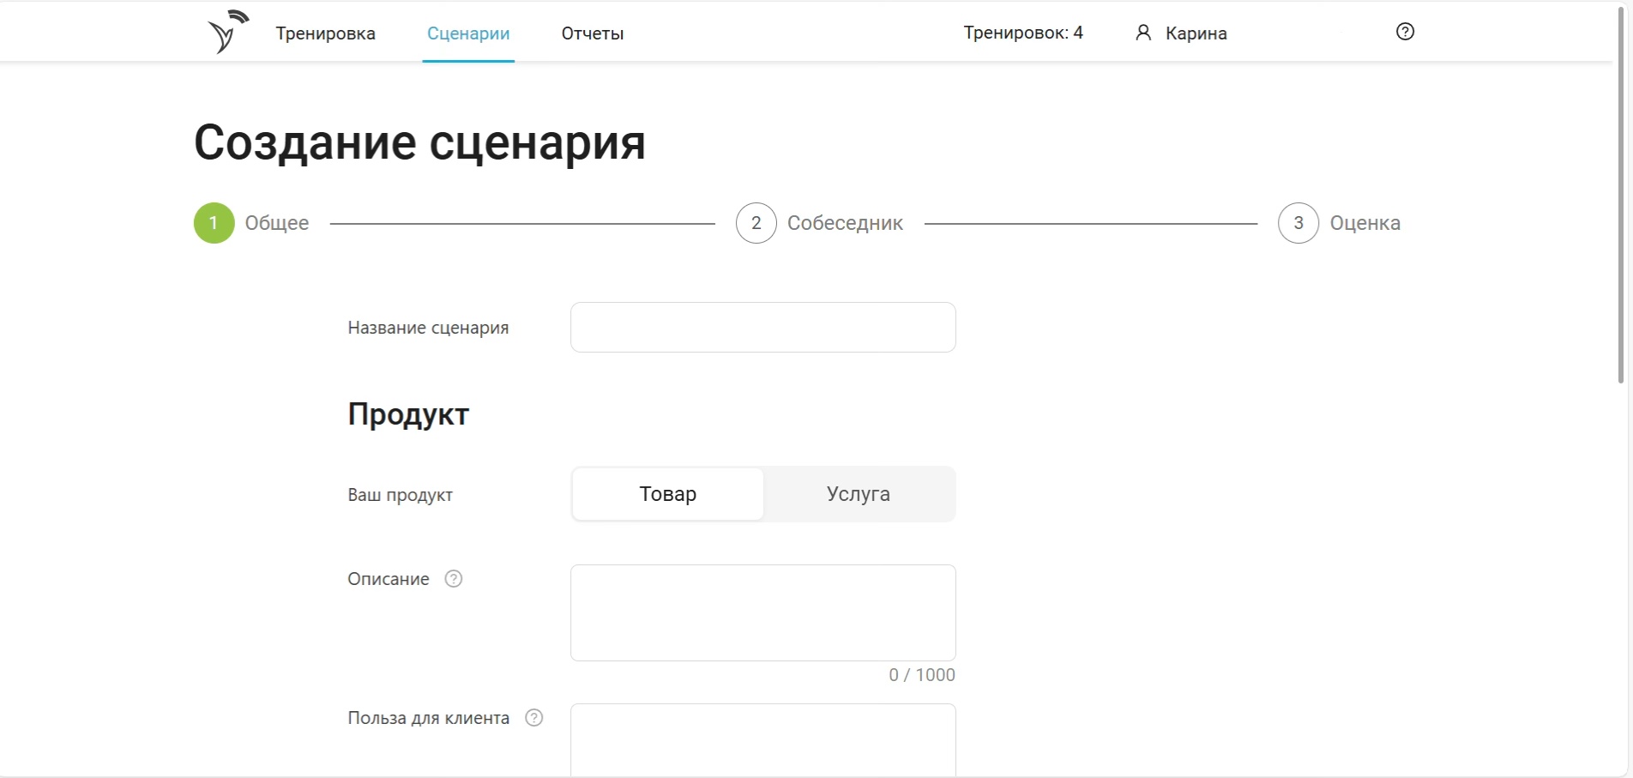This screenshot has width=1633, height=778.
Task: Click the bird logo icon
Action: pyautogui.click(x=226, y=33)
